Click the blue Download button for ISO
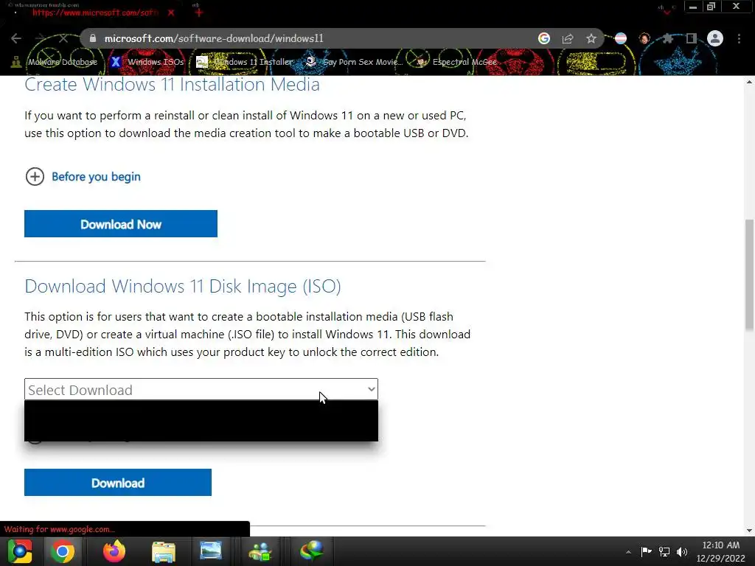Image resolution: width=755 pixels, height=566 pixels. (x=118, y=482)
